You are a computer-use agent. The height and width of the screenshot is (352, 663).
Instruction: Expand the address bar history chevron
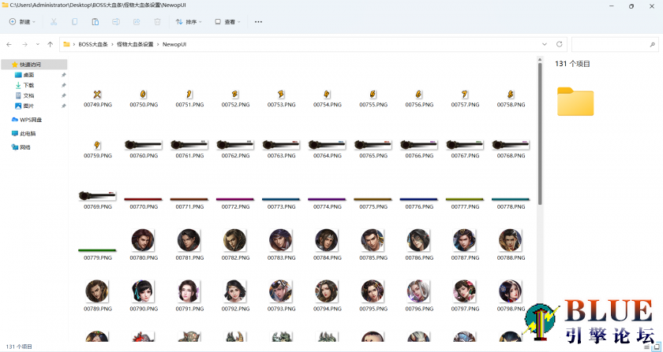tap(544, 44)
